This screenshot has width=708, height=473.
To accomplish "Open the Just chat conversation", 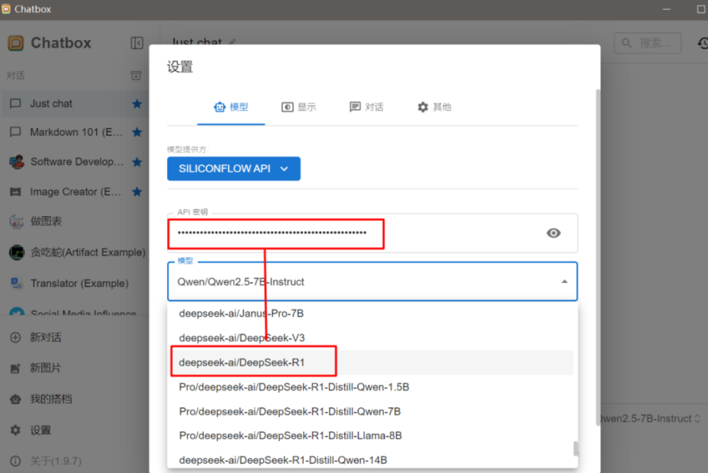I will pyautogui.click(x=75, y=104).
